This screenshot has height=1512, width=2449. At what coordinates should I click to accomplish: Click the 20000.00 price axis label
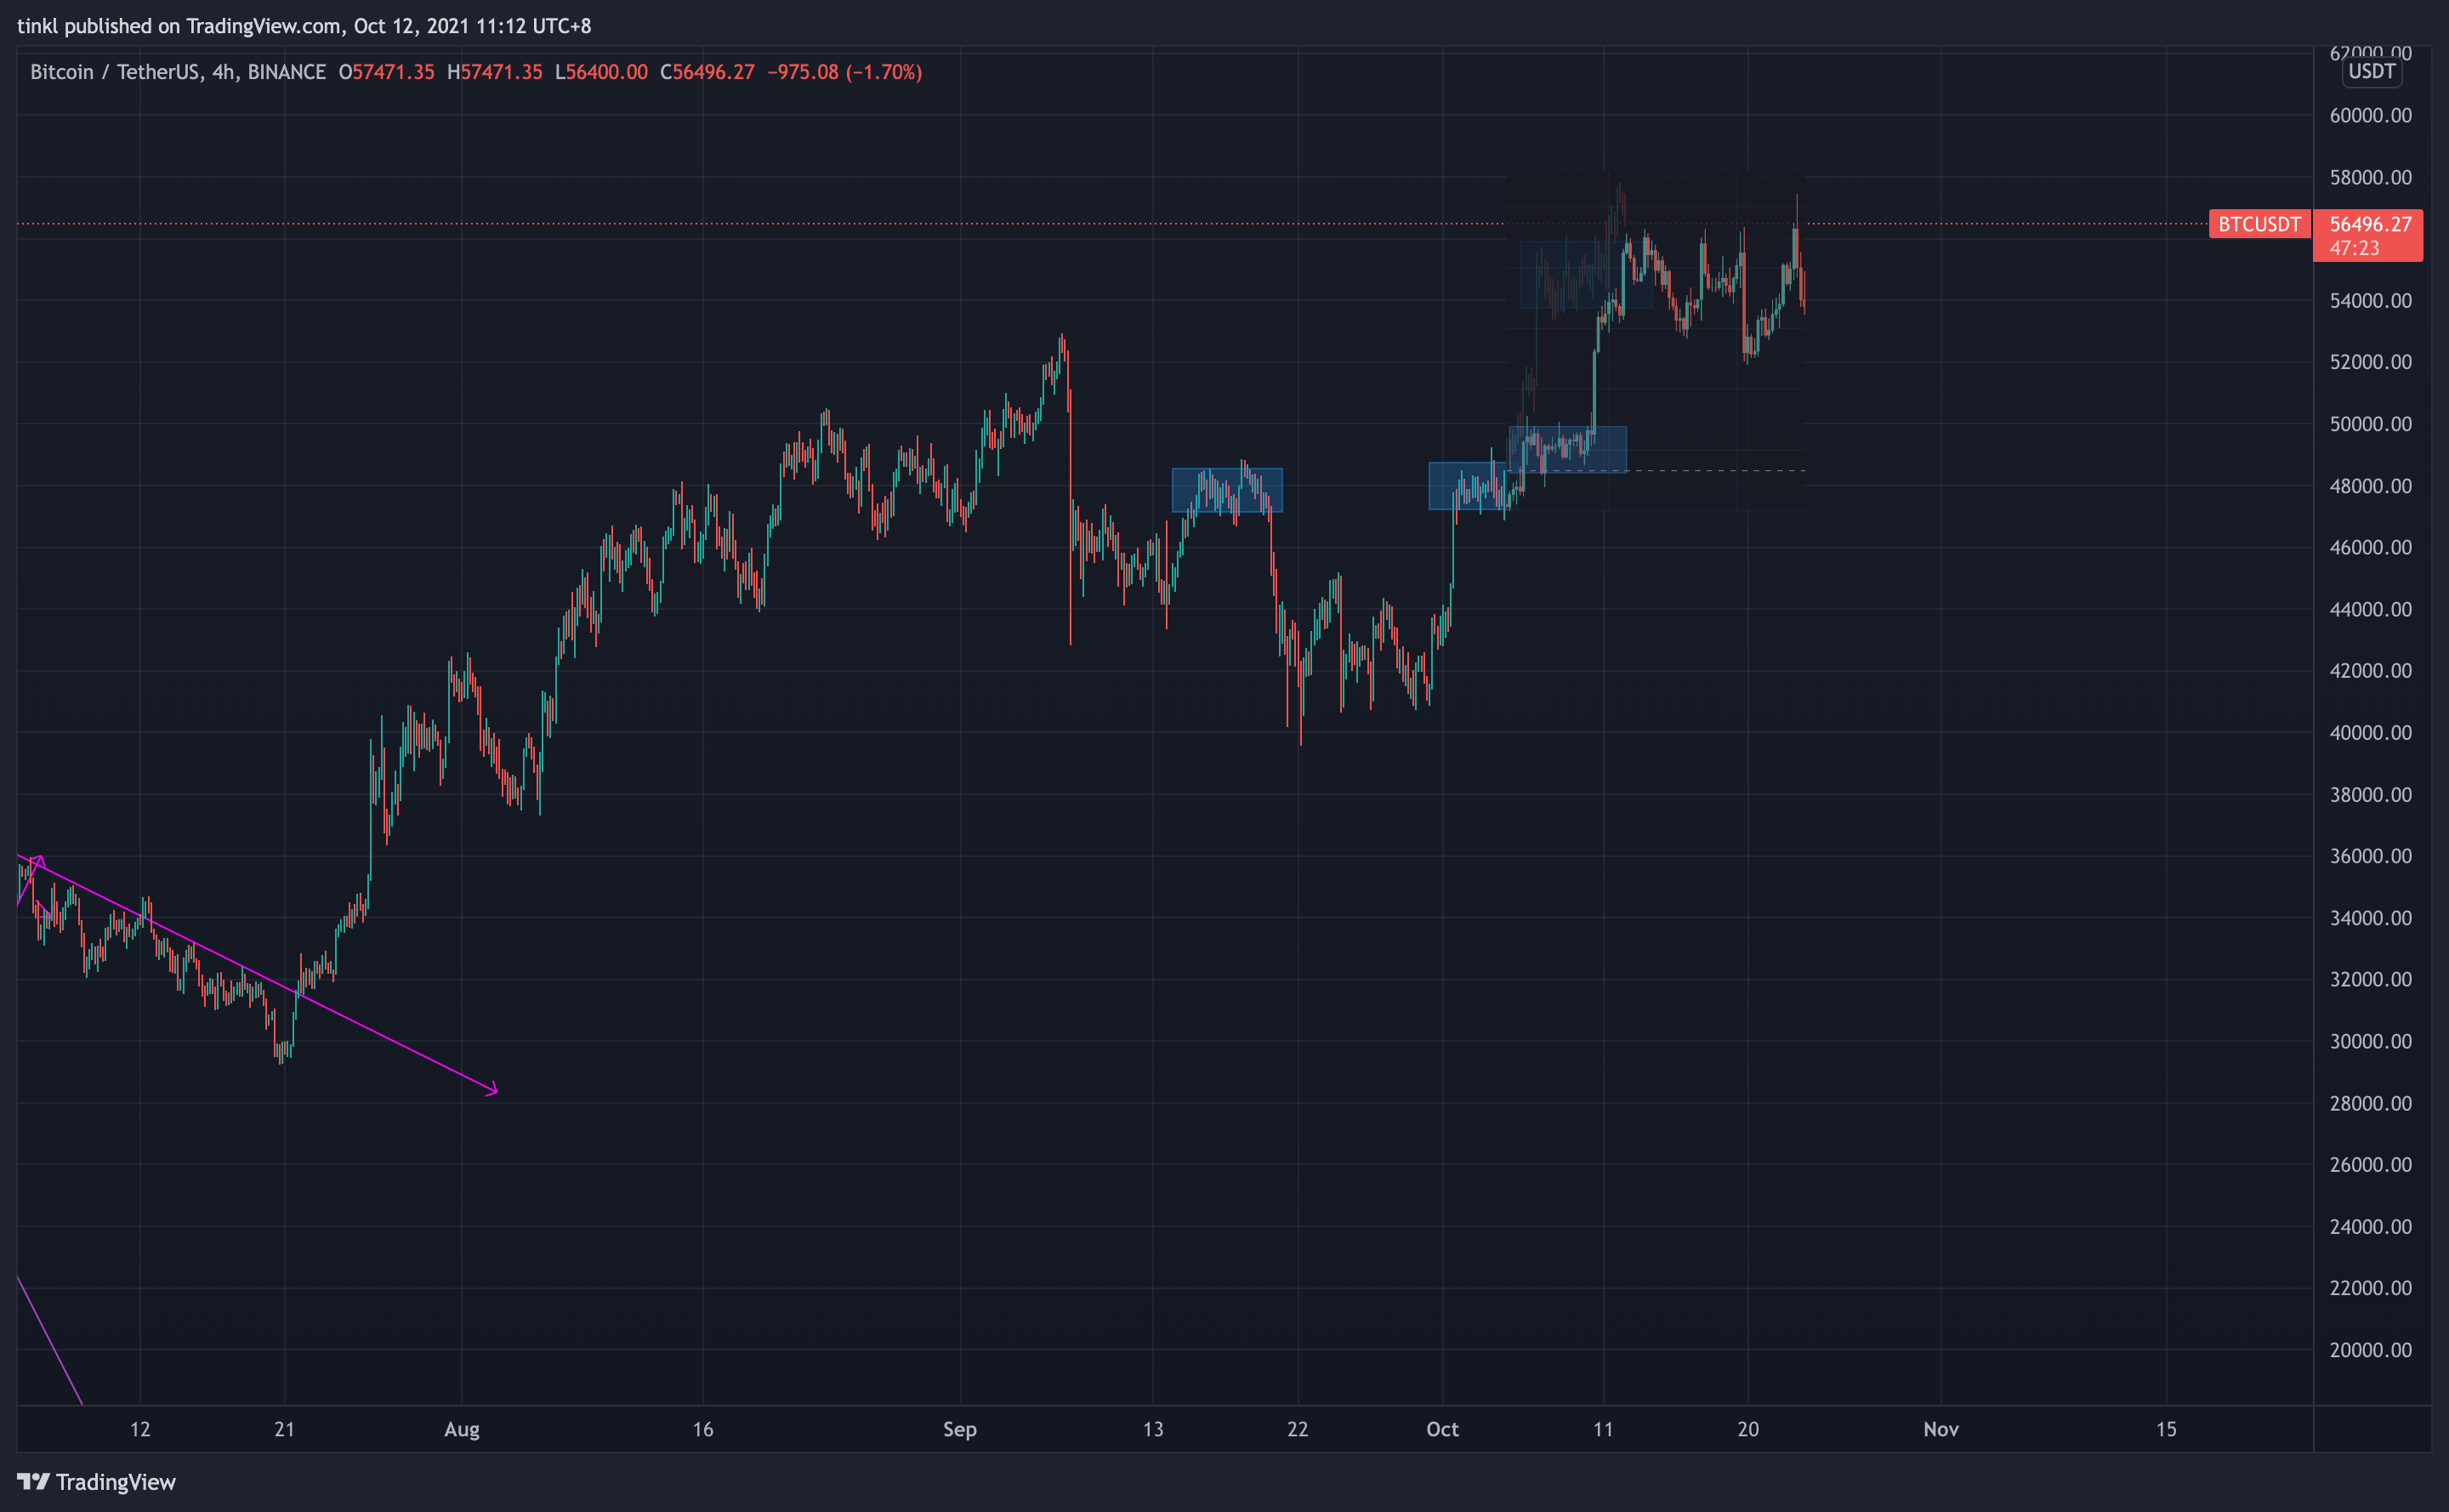coord(2370,1350)
